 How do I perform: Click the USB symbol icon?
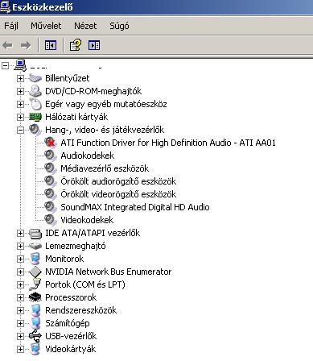[x=35, y=336]
